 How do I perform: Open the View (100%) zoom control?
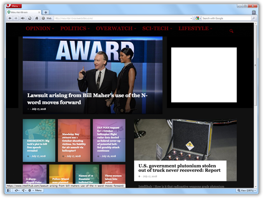pyautogui.click(x=247, y=190)
